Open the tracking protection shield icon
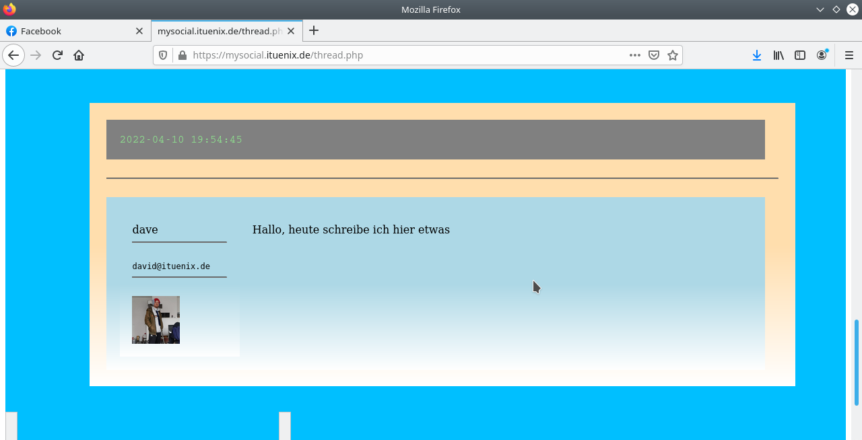The image size is (862, 440). (x=163, y=54)
